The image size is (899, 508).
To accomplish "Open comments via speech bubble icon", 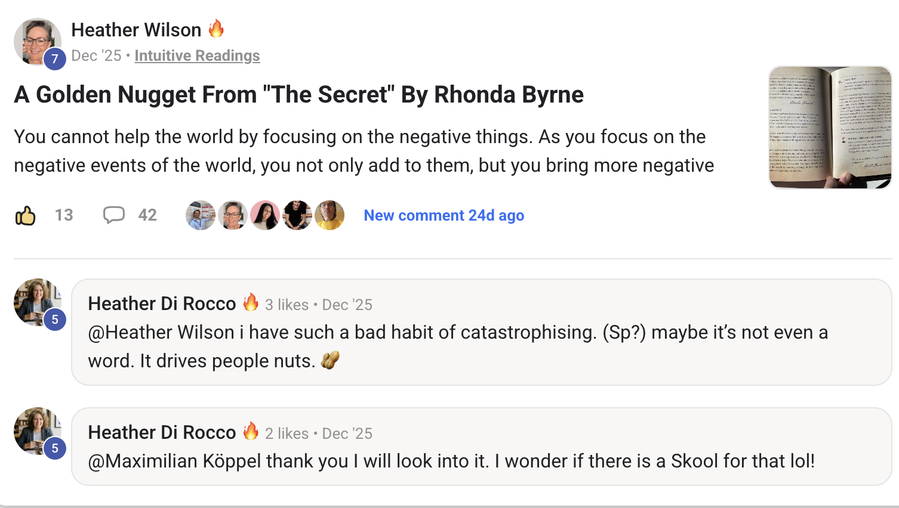I will [113, 215].
